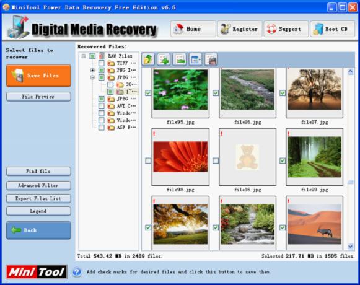Click the floppy-disk save icon in thumbnail toolbar

pos(211,59)
